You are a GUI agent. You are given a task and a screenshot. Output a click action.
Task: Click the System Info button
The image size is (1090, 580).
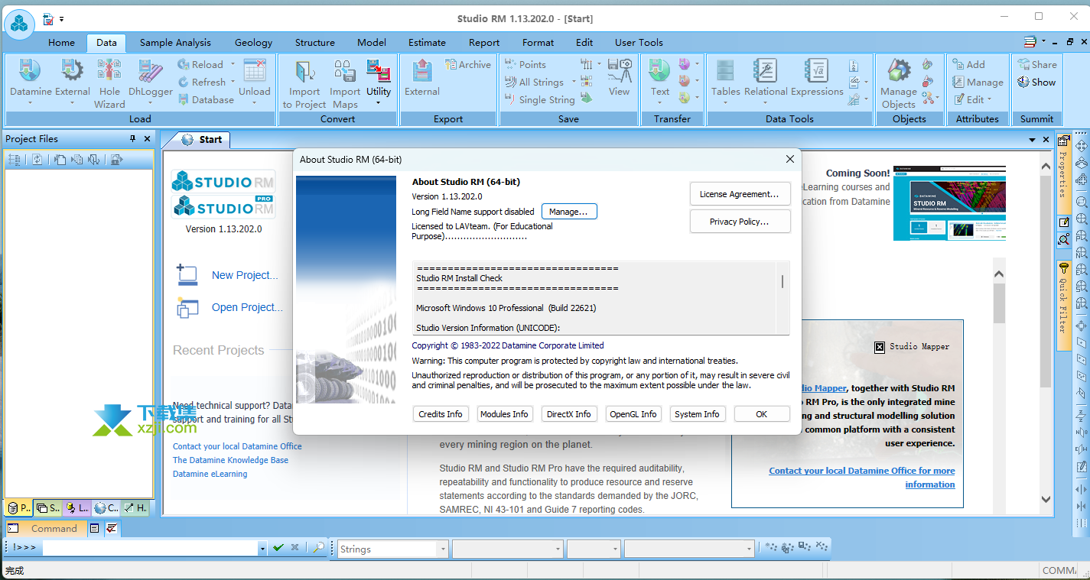[697, 414]
